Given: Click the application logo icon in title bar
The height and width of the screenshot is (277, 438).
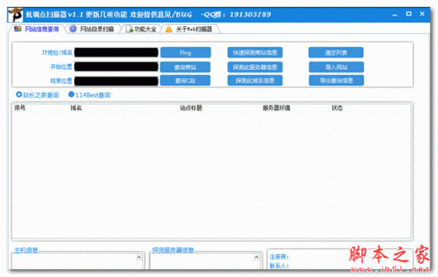Looking at the screenshot, I should coord(15,15).
